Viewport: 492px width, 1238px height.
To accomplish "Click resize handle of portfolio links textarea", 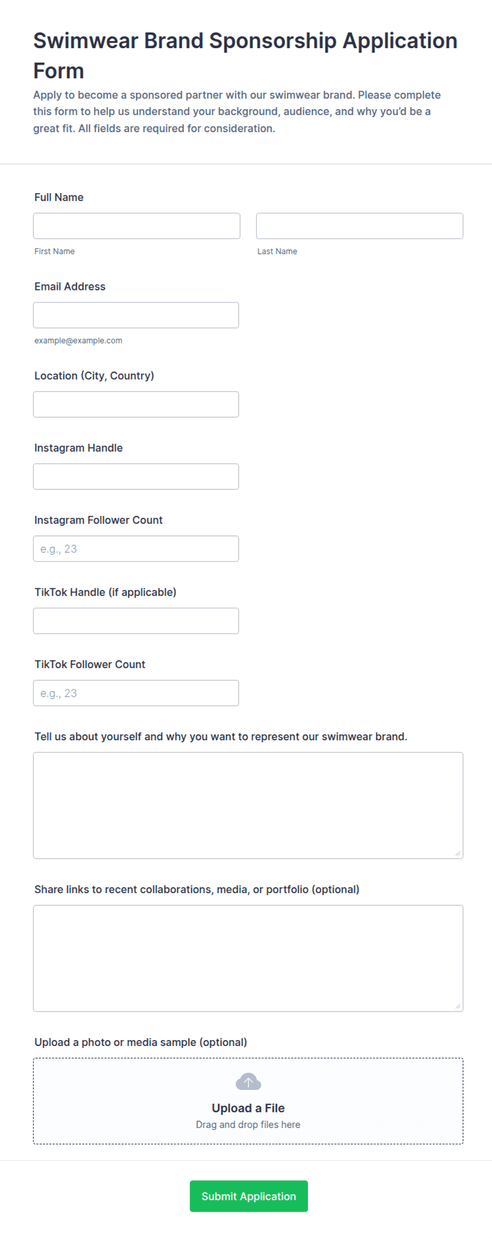I will coord(458,1006).
